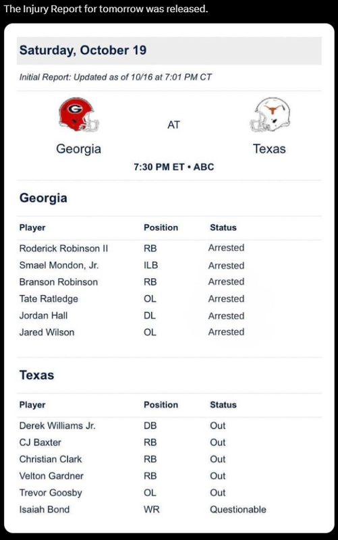The image size is (338, 540).
Task: Click the Texas white helmet icon
Action: pos(270,114)
